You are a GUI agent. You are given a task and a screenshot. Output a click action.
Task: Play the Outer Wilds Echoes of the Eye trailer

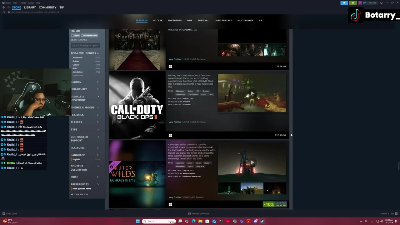(x=252, y=162)
